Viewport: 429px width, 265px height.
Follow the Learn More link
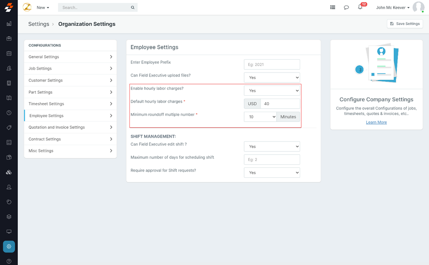point(376,122)
